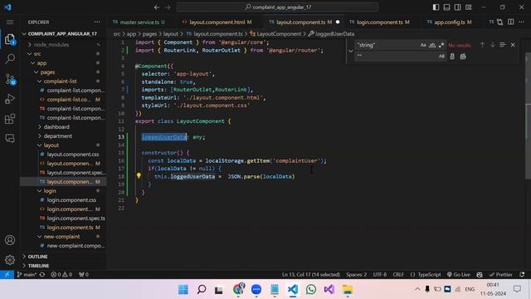
Task: Collapse the replace row toggle chevron
Action: (351, 51)
